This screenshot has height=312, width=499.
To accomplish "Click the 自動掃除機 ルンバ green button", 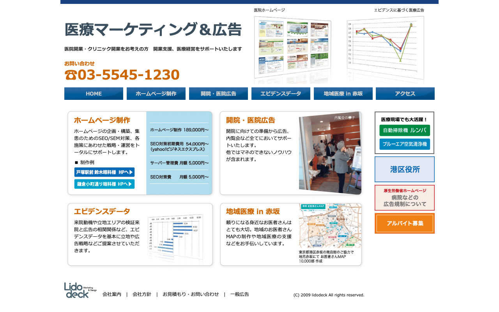I will tap(405, 130).
